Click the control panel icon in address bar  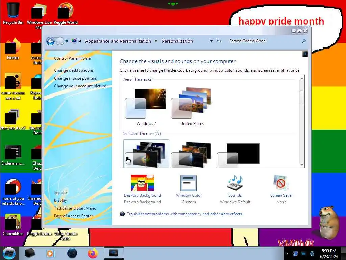click(74, 41)
